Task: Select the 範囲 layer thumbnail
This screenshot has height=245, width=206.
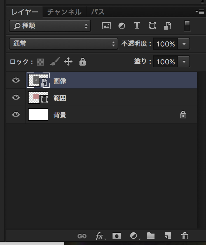Action: point(38,97)
